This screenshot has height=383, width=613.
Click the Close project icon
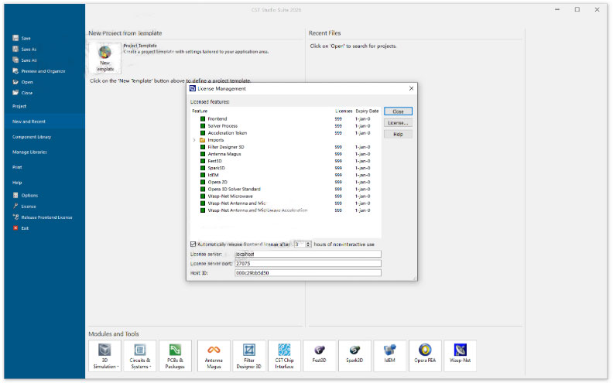(x=15, y=93)
